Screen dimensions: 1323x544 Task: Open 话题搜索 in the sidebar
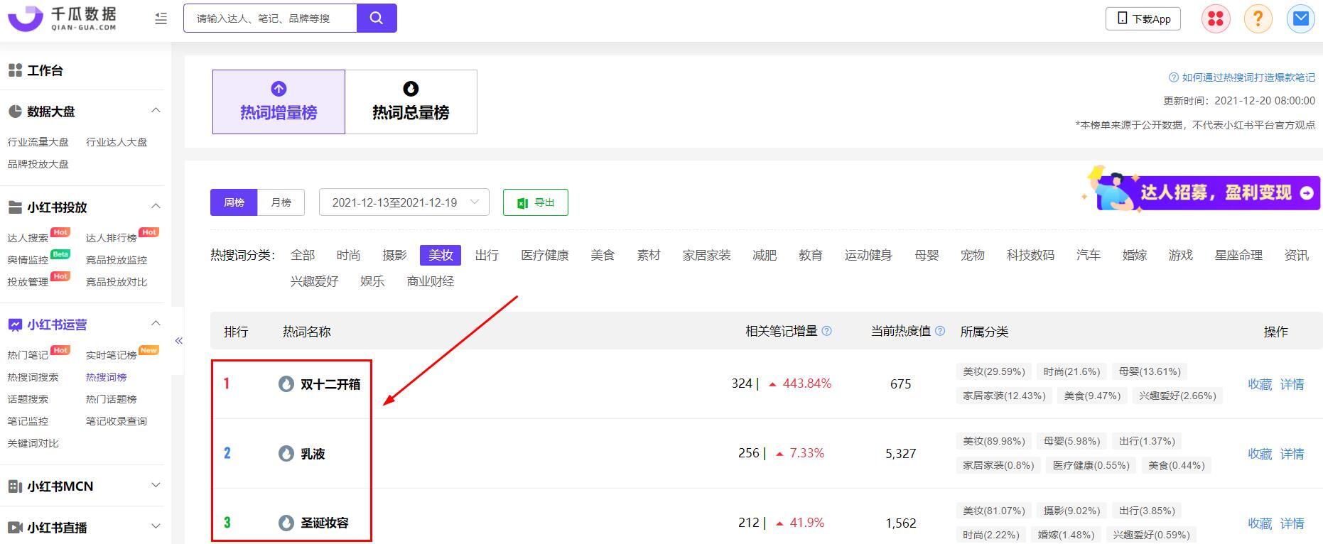click(x=28, y=399)
